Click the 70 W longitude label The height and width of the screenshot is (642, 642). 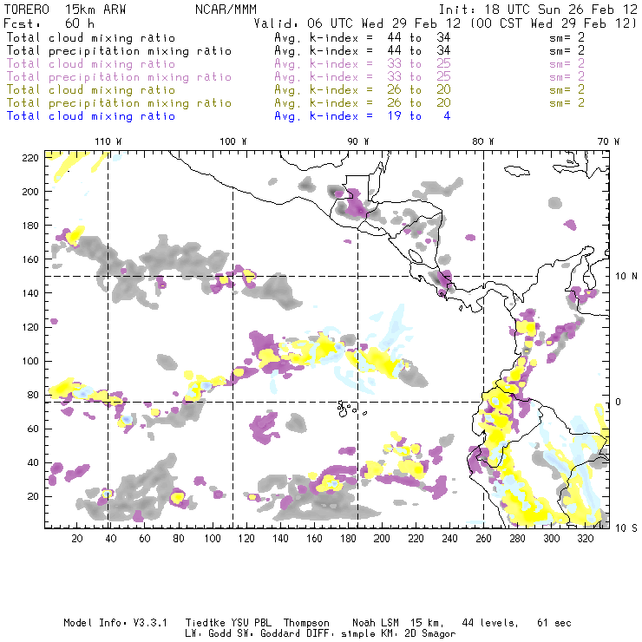click(x=610, y=141)
